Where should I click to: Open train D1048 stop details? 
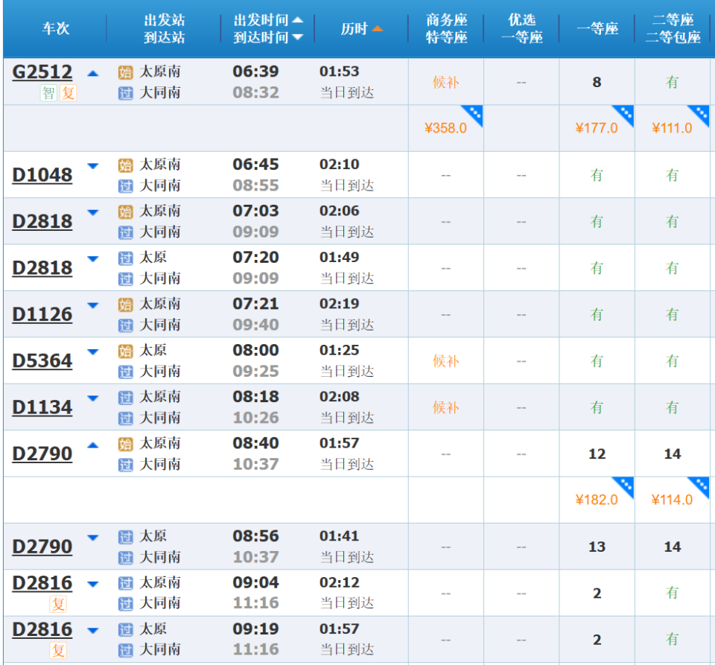[42, 175]
